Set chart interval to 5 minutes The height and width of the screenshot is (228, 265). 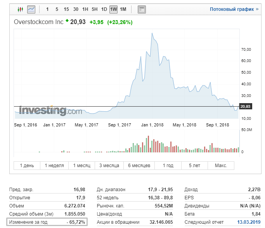57,9
